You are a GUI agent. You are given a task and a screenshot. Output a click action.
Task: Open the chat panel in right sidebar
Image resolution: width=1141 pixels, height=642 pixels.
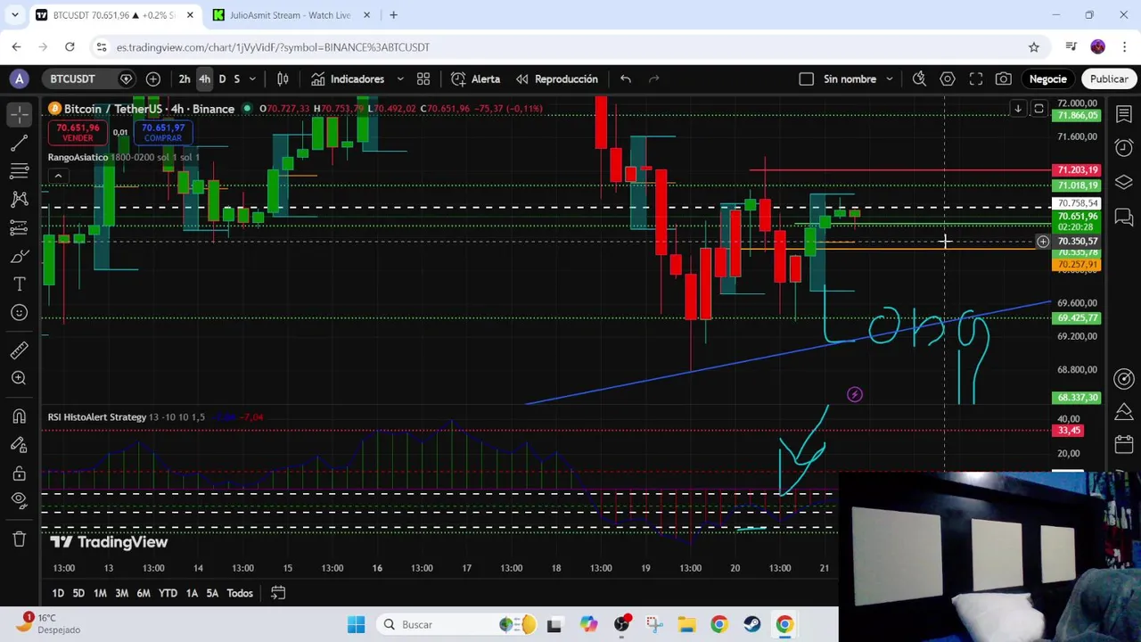(x=1124, y=217)
